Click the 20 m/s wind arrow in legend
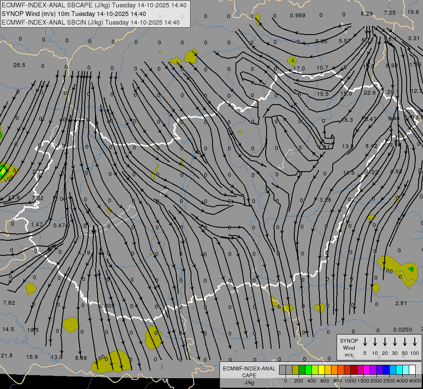 385,342
